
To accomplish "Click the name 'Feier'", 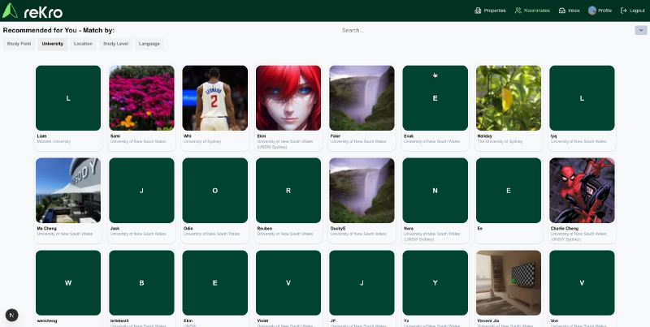I will coord(336,136).
